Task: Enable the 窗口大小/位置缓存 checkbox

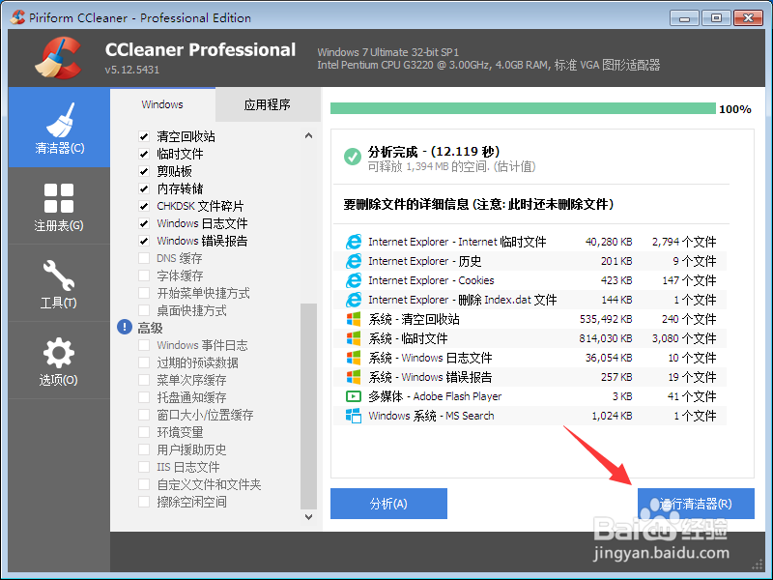Action: (x=144, y=415)
